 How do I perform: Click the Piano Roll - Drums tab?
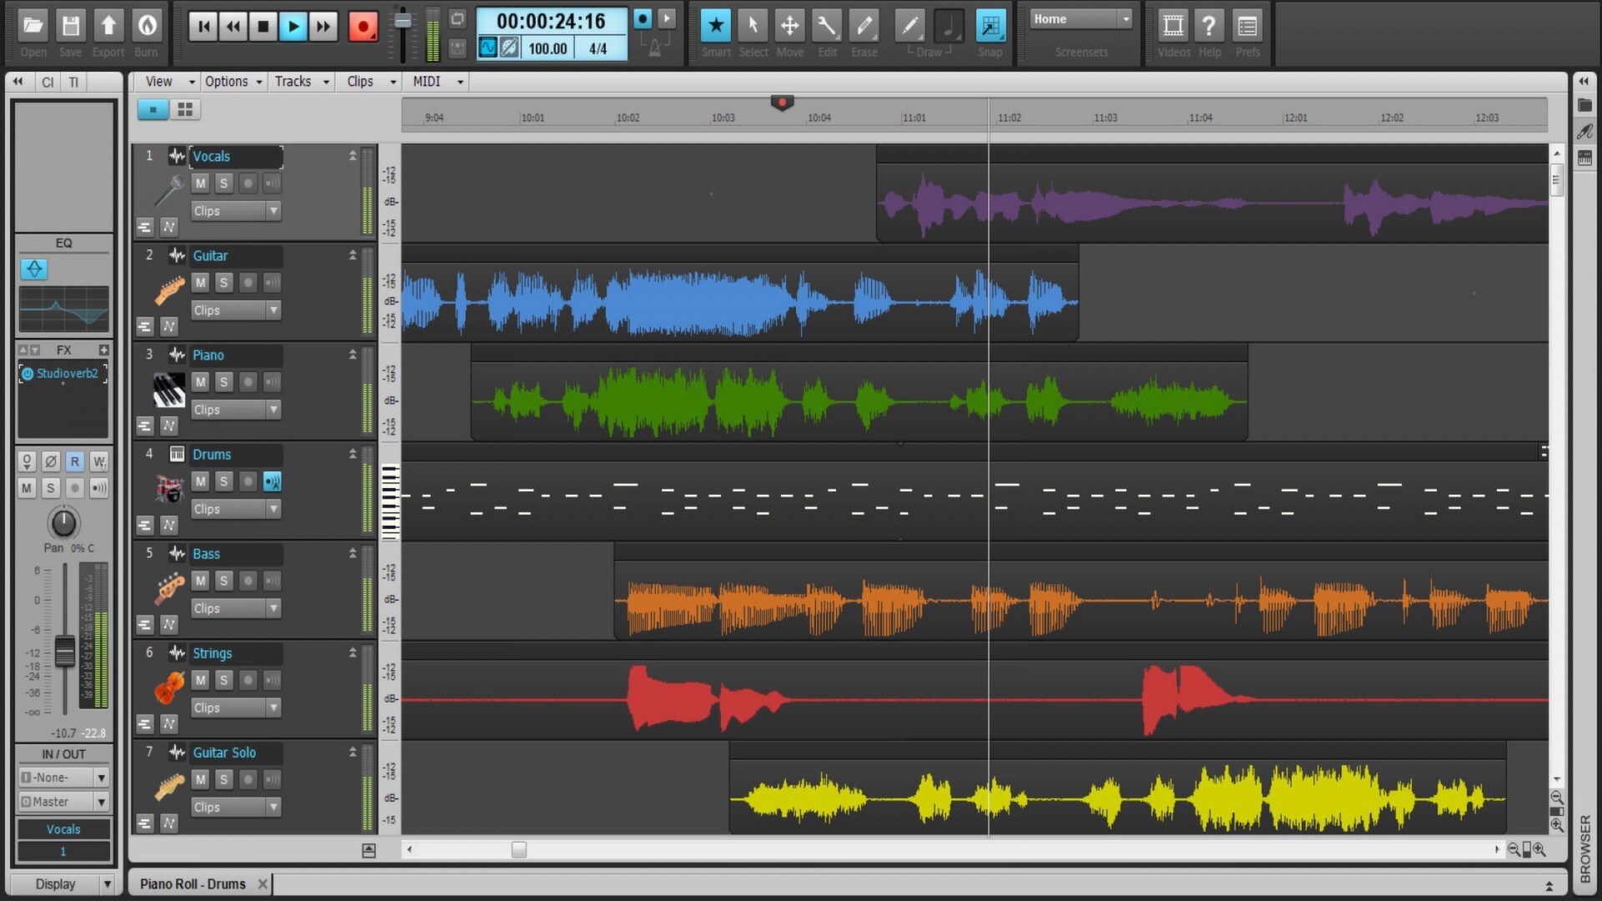coord(193,884)
